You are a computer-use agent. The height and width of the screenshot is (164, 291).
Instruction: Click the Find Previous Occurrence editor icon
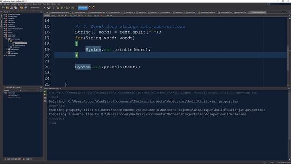click(x=74, y=15)
